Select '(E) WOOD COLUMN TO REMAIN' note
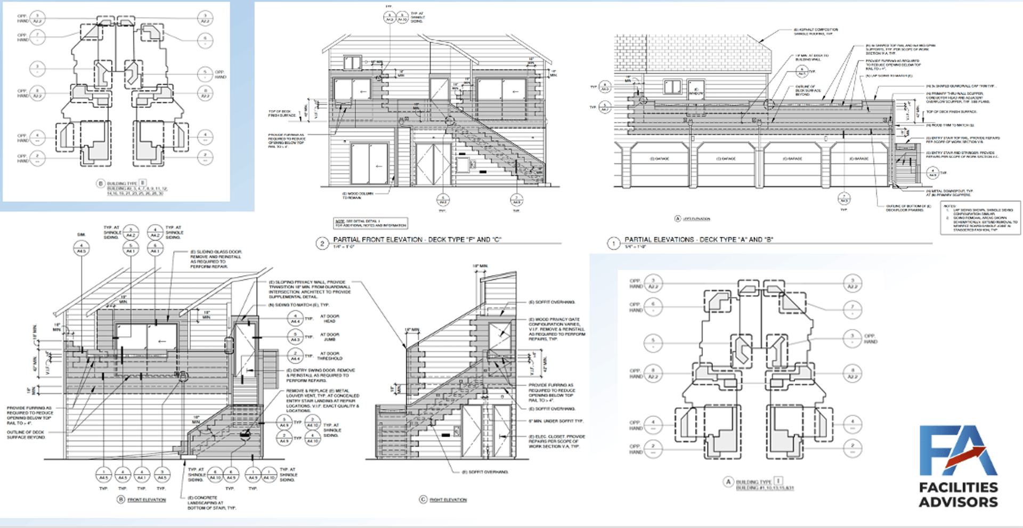The width and height of the screenshot is (1023, 528). [x=358, y=196]
